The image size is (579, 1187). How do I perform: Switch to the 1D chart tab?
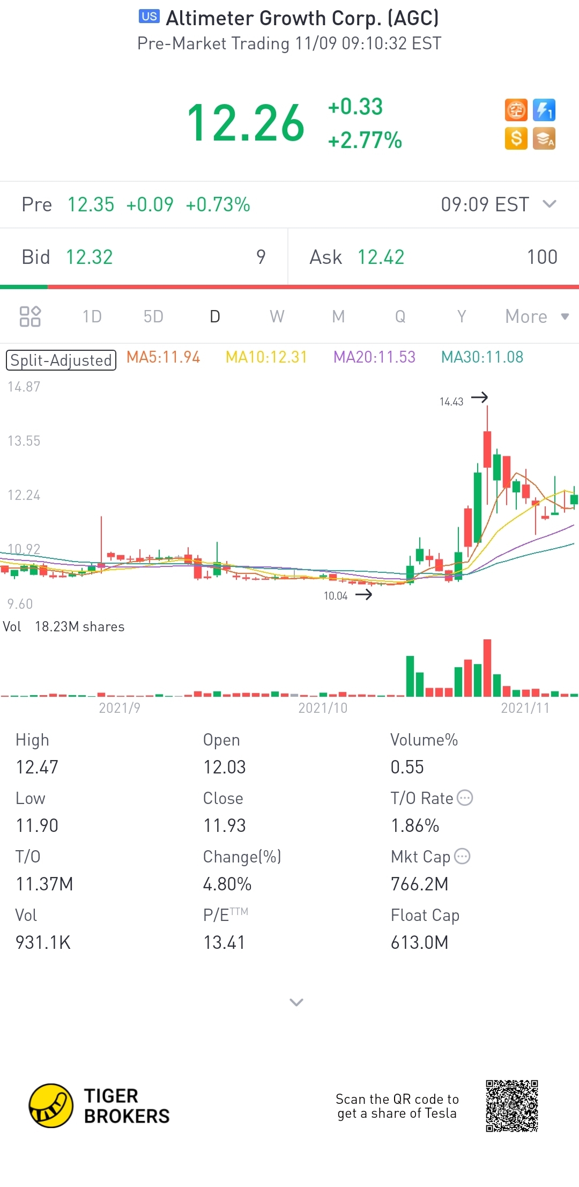92,316
